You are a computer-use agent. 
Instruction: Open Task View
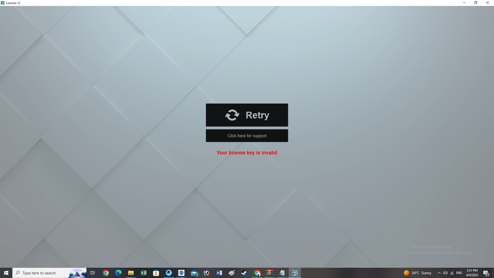[93, 273]
